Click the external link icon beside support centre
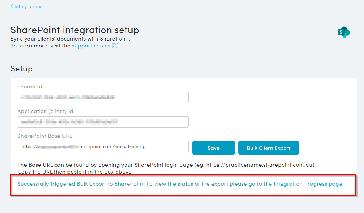This screenshot has height=213, width=364. (115, 46)
